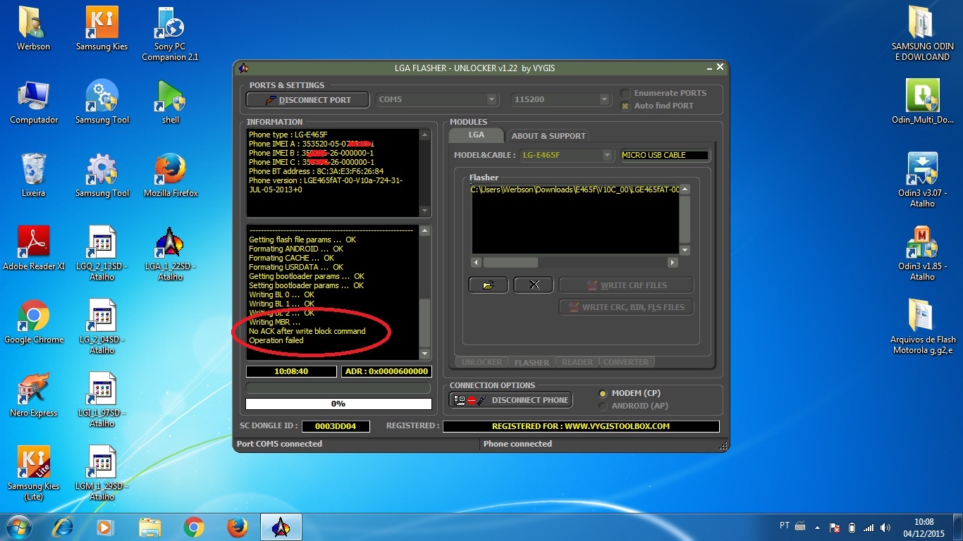Click the 0% progress bar
This screenshot has width=963, height=541.
point(338,404)
